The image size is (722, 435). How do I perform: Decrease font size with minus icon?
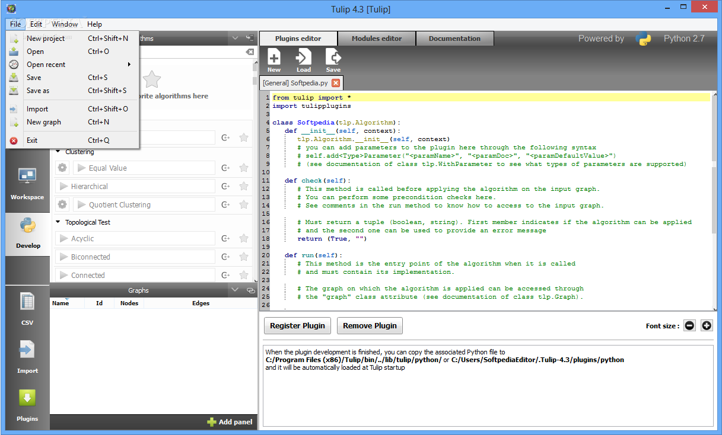[x=689, y=325]
